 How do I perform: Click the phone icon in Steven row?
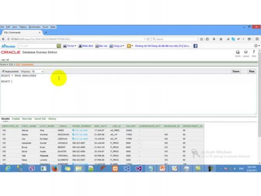click(x=73, y=130)
